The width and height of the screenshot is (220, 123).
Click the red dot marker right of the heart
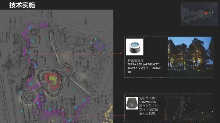pos(68,70)
